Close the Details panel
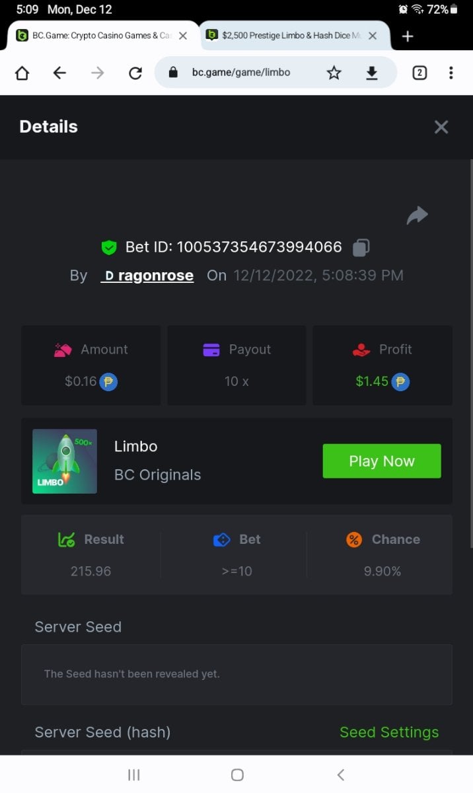 coord(441,127)
